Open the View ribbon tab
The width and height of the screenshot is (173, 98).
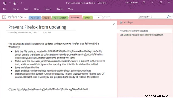click(x=71, y=9)
